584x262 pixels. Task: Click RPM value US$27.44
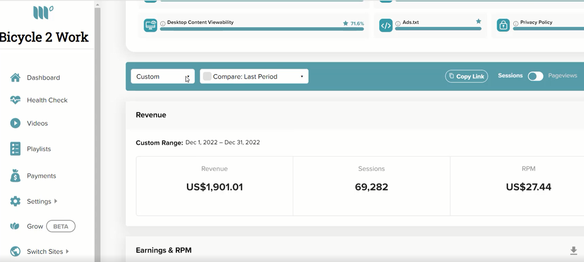tap(528, 187)
